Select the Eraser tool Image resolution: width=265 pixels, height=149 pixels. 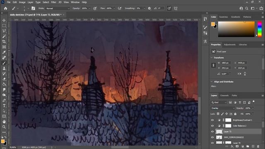(4, 79)
